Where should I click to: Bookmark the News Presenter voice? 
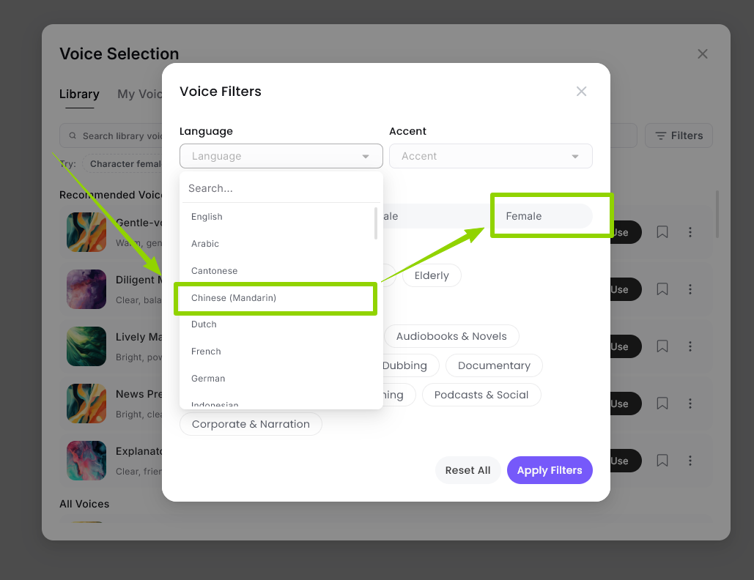662,404
